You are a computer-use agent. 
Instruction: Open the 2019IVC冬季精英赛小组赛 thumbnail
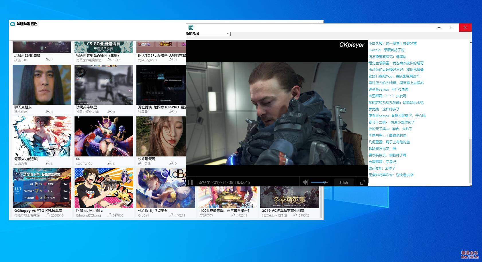[x=289, y=197]
